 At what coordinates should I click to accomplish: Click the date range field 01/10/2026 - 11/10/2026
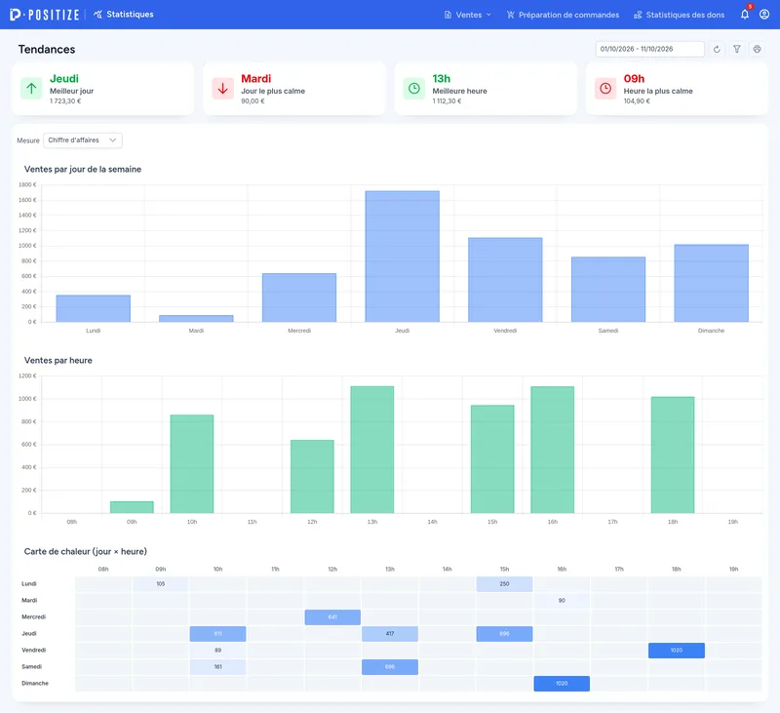tap(650, 49)
